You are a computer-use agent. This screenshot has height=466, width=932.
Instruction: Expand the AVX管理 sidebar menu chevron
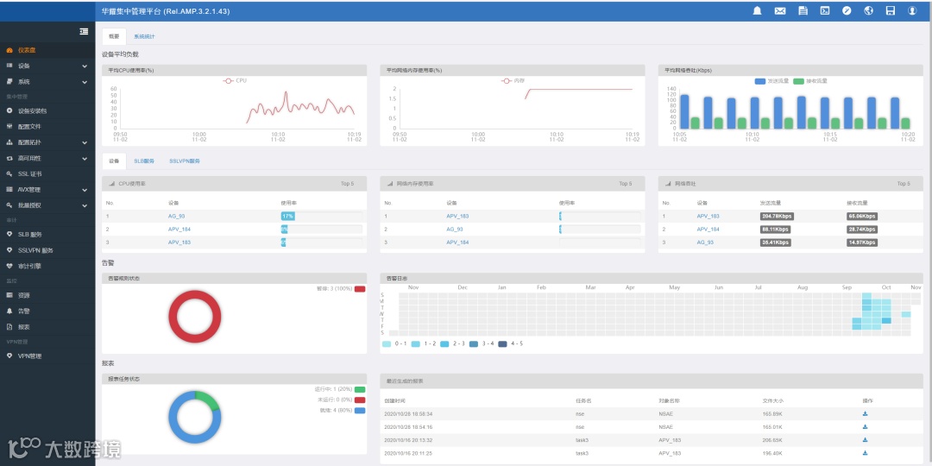tap(85, 190)
